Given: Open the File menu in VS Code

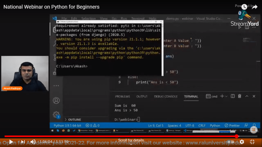Looking at the screenshot, I should (x=64, y=18).
